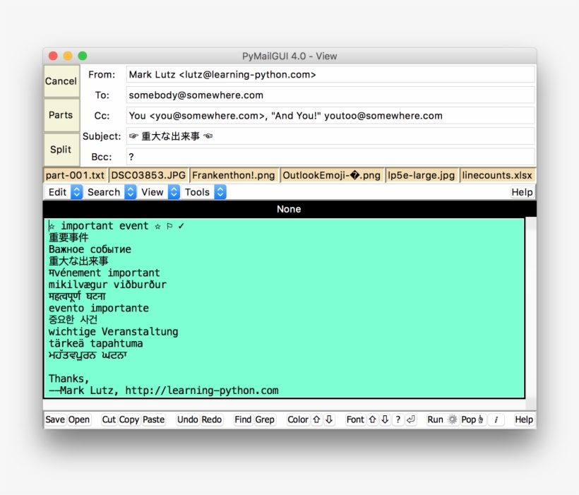Click the question mark button after Font
This screenshot has height=495, width=579.
click(398, 419)
